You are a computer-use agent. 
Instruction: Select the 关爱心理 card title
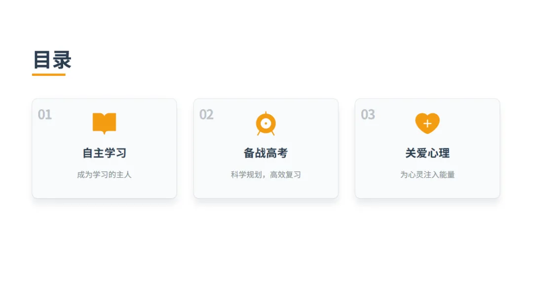[427, 153]
